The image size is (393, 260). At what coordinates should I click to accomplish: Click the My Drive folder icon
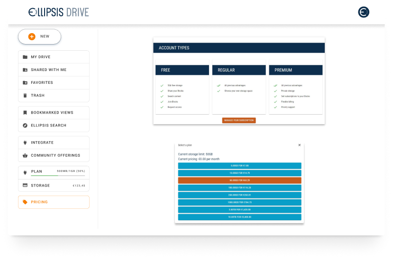25,57
